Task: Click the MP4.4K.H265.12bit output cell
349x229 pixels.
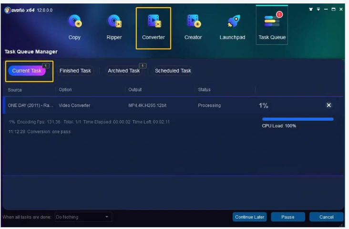Action: [147, 105]
